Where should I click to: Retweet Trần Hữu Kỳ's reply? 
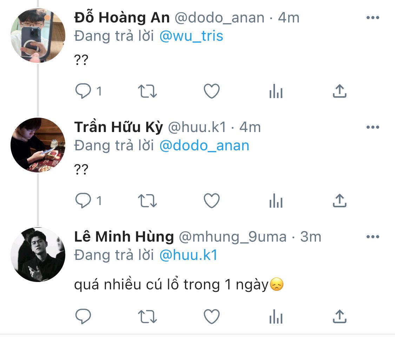tap(148, 201)
